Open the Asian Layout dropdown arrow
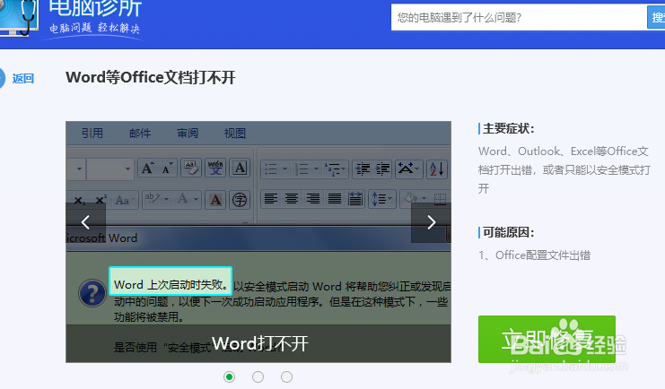665x389 pixels. click(417, 169)
